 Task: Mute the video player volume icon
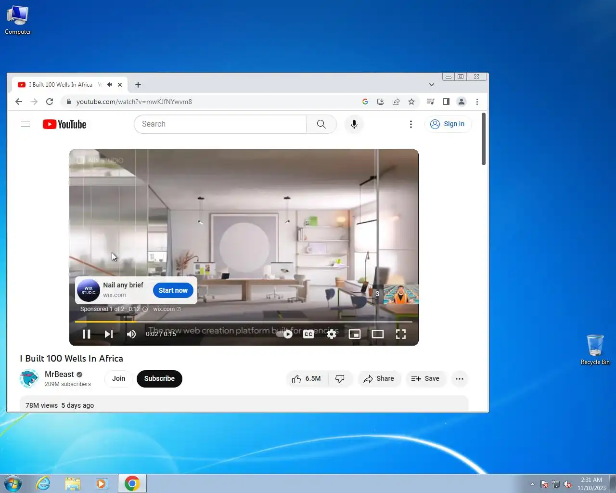pos(131,334)
